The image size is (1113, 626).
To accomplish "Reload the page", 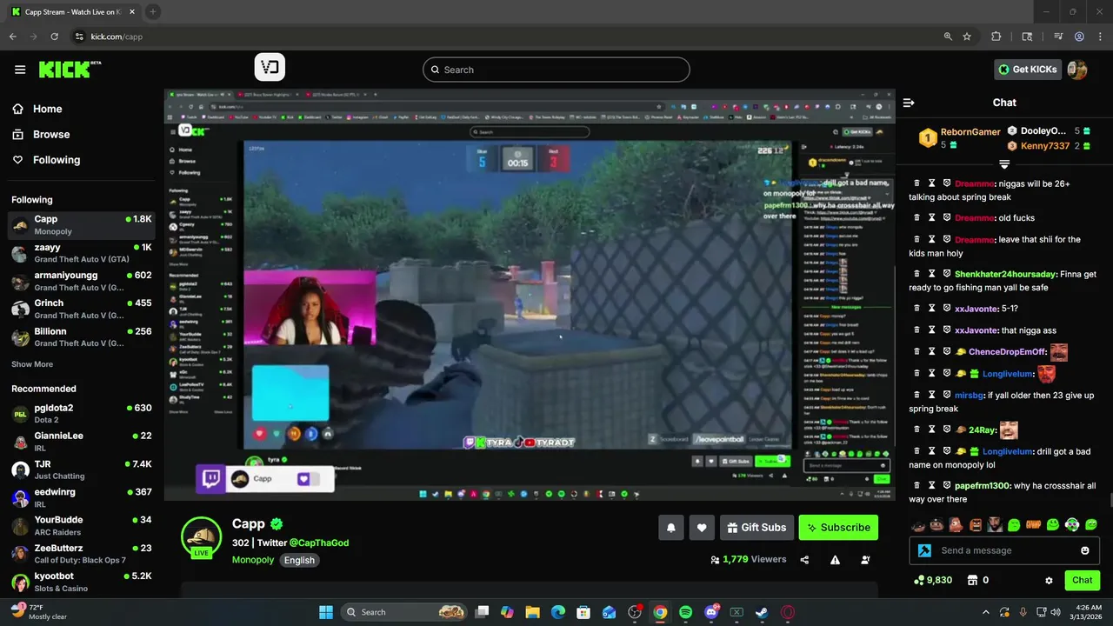I will 54,37.
